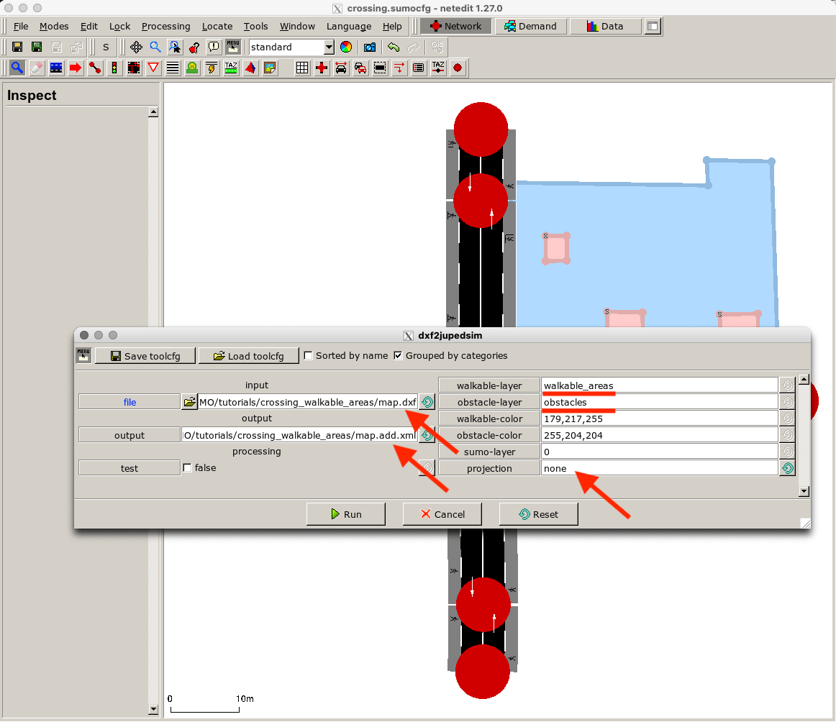Select the Polygon shape mode icon

coord(250,68)
